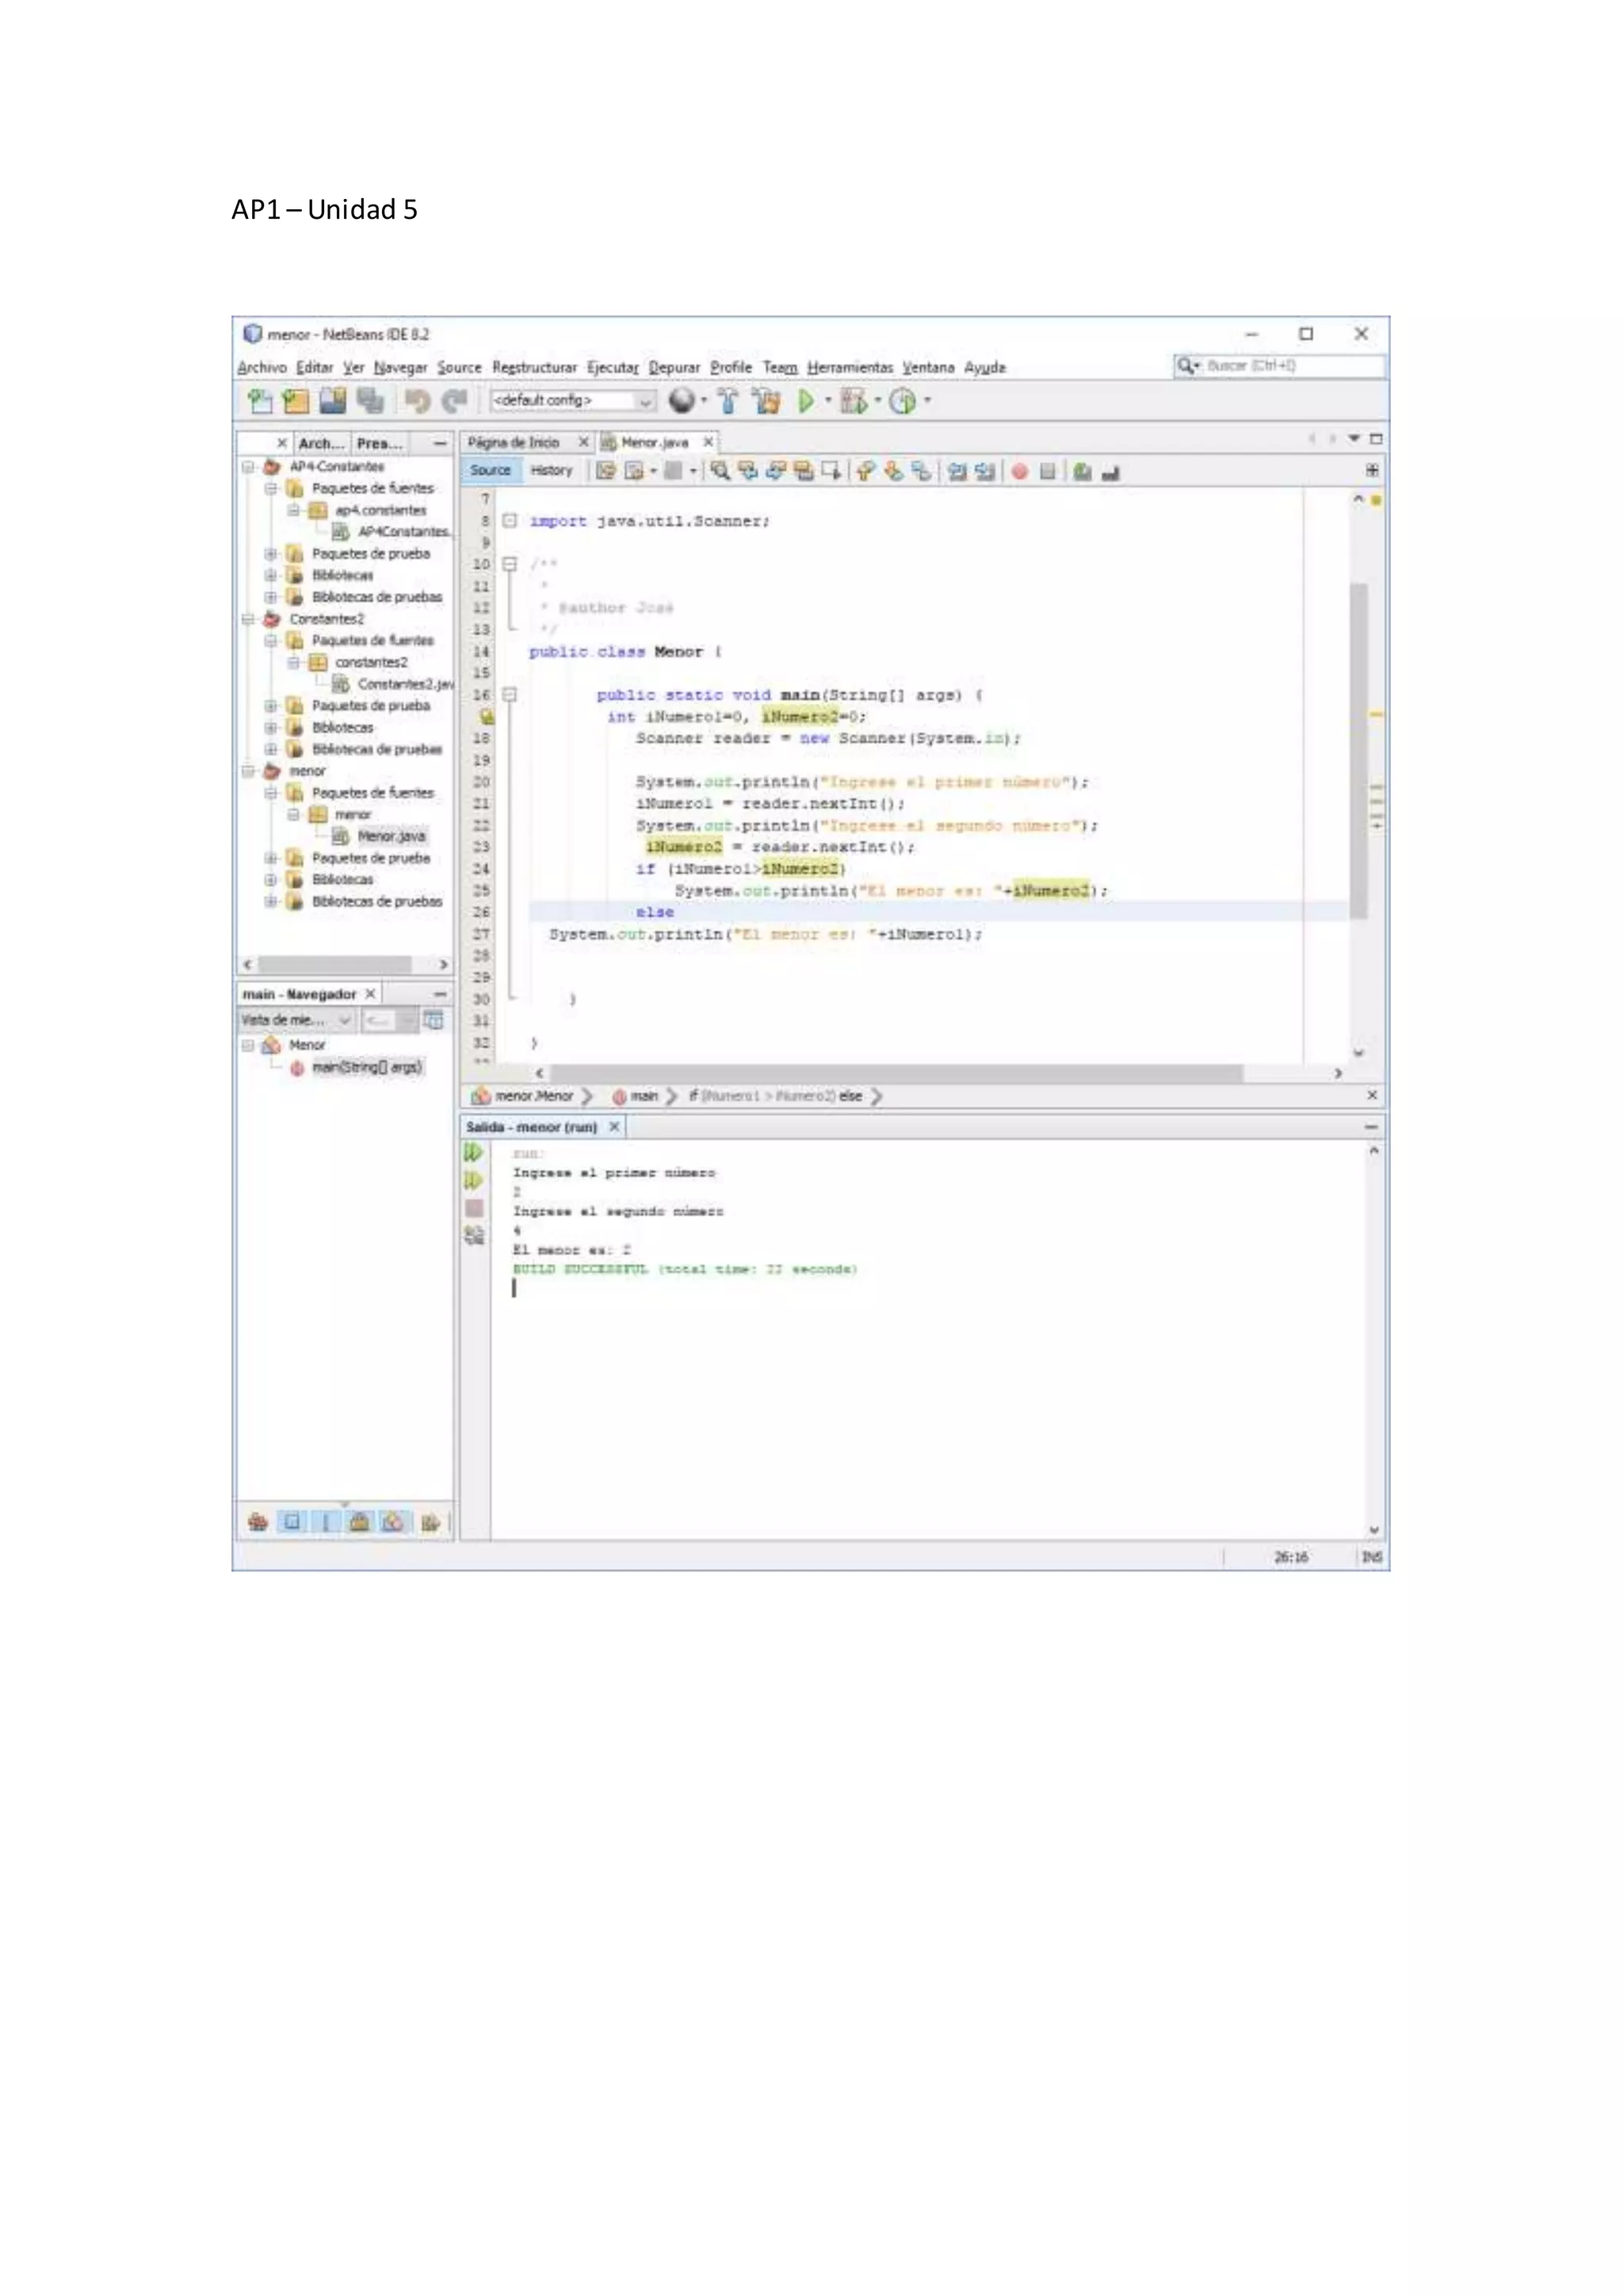Click the New File toolbar icon
1623x2296 pixels.
[x=259, y=401]
